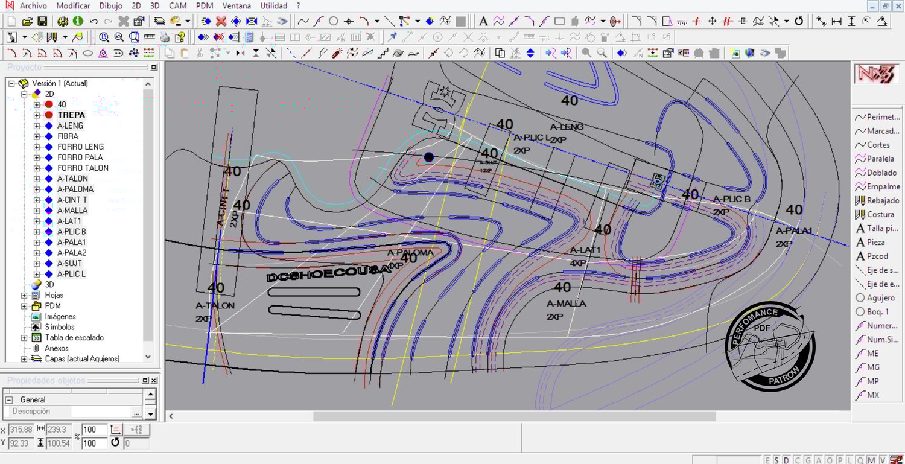Open the Utilidad menu
905x464 pixels.
273,6
